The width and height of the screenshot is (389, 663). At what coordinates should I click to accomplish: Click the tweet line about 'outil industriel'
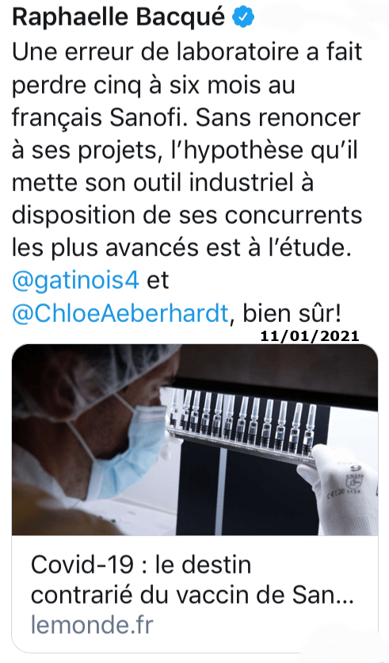pyautogui.click(x=162, y=183)
